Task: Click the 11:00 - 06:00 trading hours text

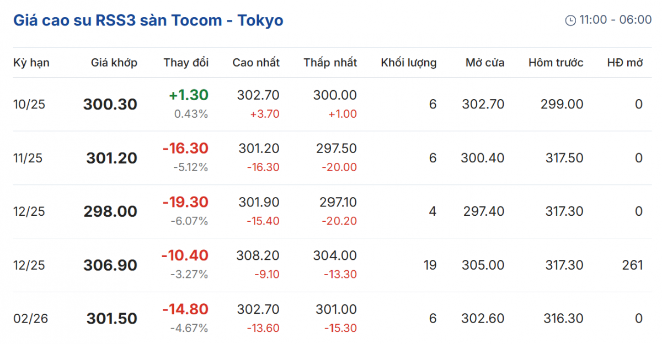Action: point(615,20)
